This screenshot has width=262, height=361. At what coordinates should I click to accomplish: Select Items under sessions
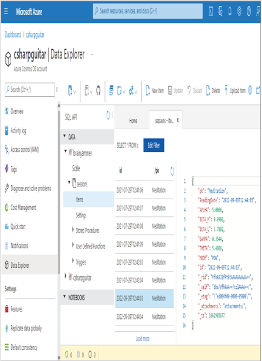(89, 199)
